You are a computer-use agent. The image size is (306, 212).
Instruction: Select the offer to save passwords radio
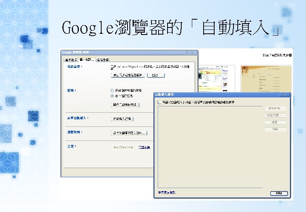pyautogui.click(x=112, y=91)
